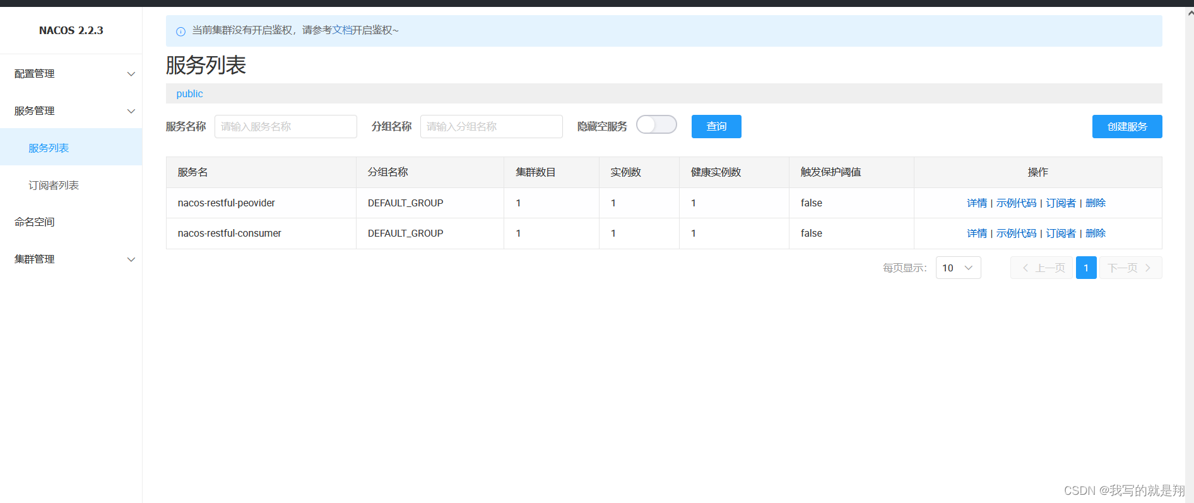Click the nacos-restful-consumer service name
Image resolution: width=1194 pixels, height=503 pixels.
click(x=229, y=234)
